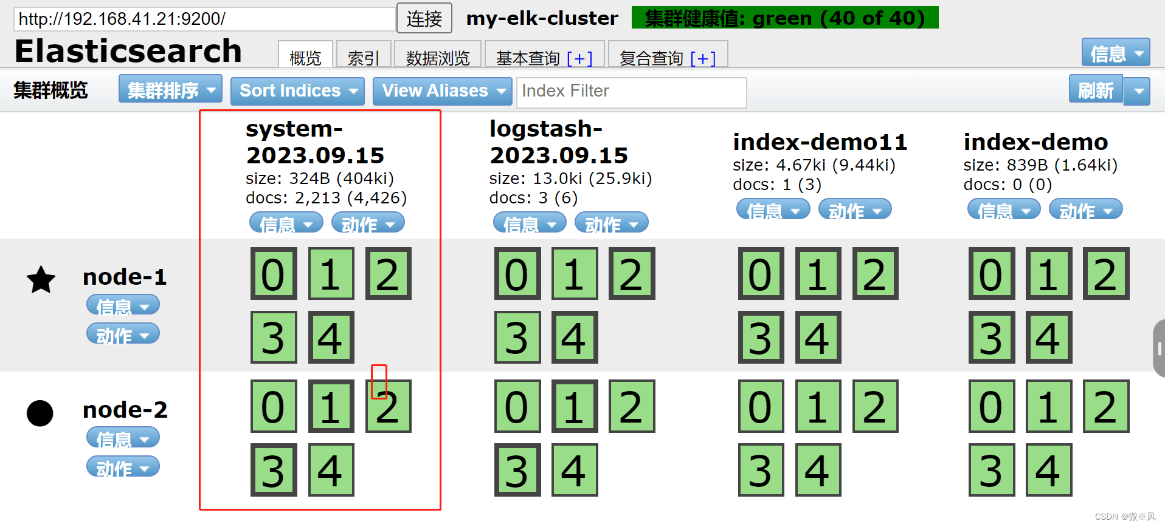Select shard 3 of logstash-2023.09.15 on node-2
Screen dimensions: 1165x527
pos(517,470)
